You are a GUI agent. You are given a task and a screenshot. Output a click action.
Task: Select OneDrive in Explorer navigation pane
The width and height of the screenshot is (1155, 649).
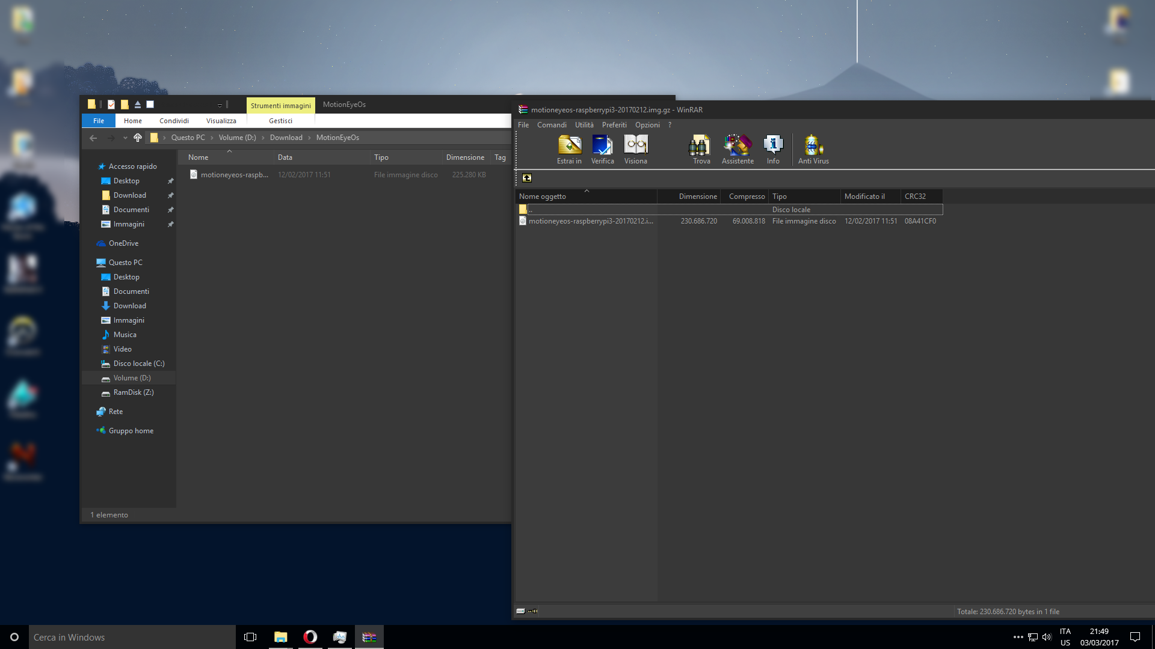point(123,243)
